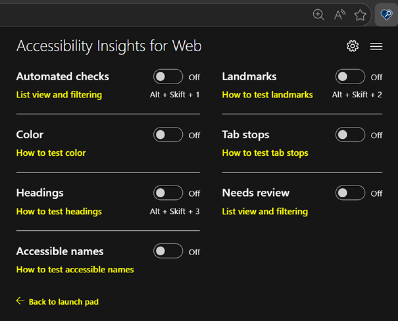The height and width of the screenshot is (321, 398).
Task: Click the Tab stops heading
Action: (246, 135)
